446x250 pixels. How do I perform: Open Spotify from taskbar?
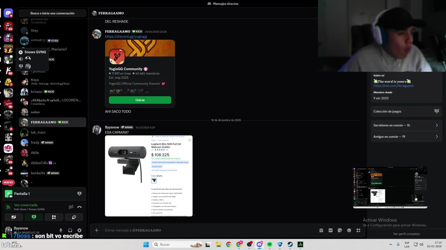point(270,244)
